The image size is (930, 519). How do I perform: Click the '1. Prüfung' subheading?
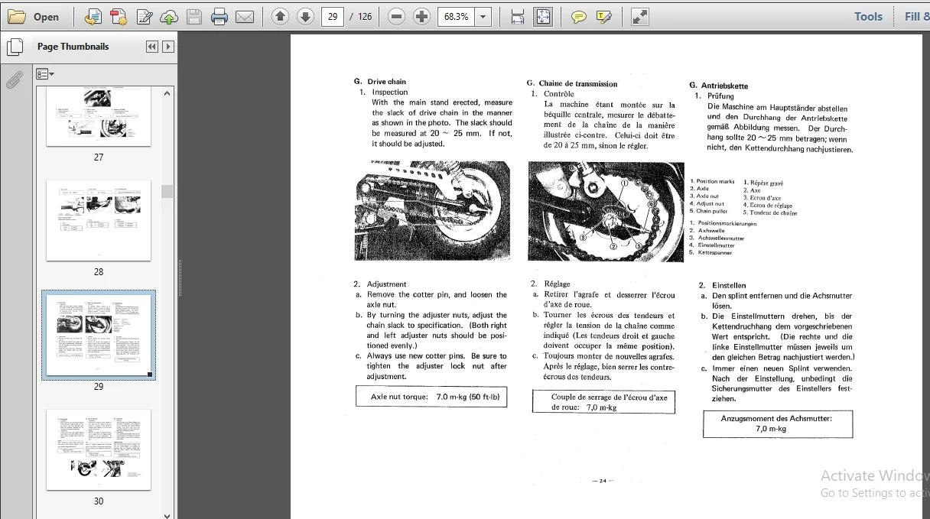point(714,96)
